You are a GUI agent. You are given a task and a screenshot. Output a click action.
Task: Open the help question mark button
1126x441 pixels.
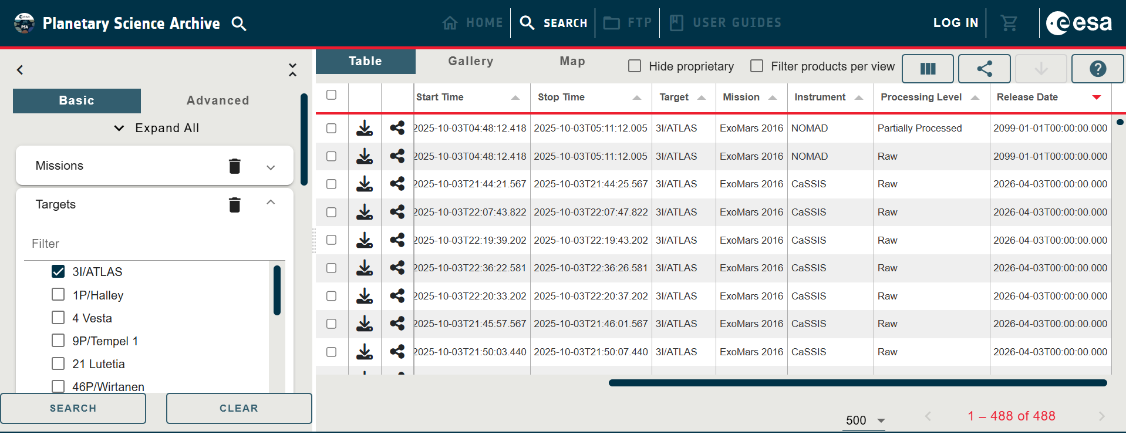(1097, 69)
